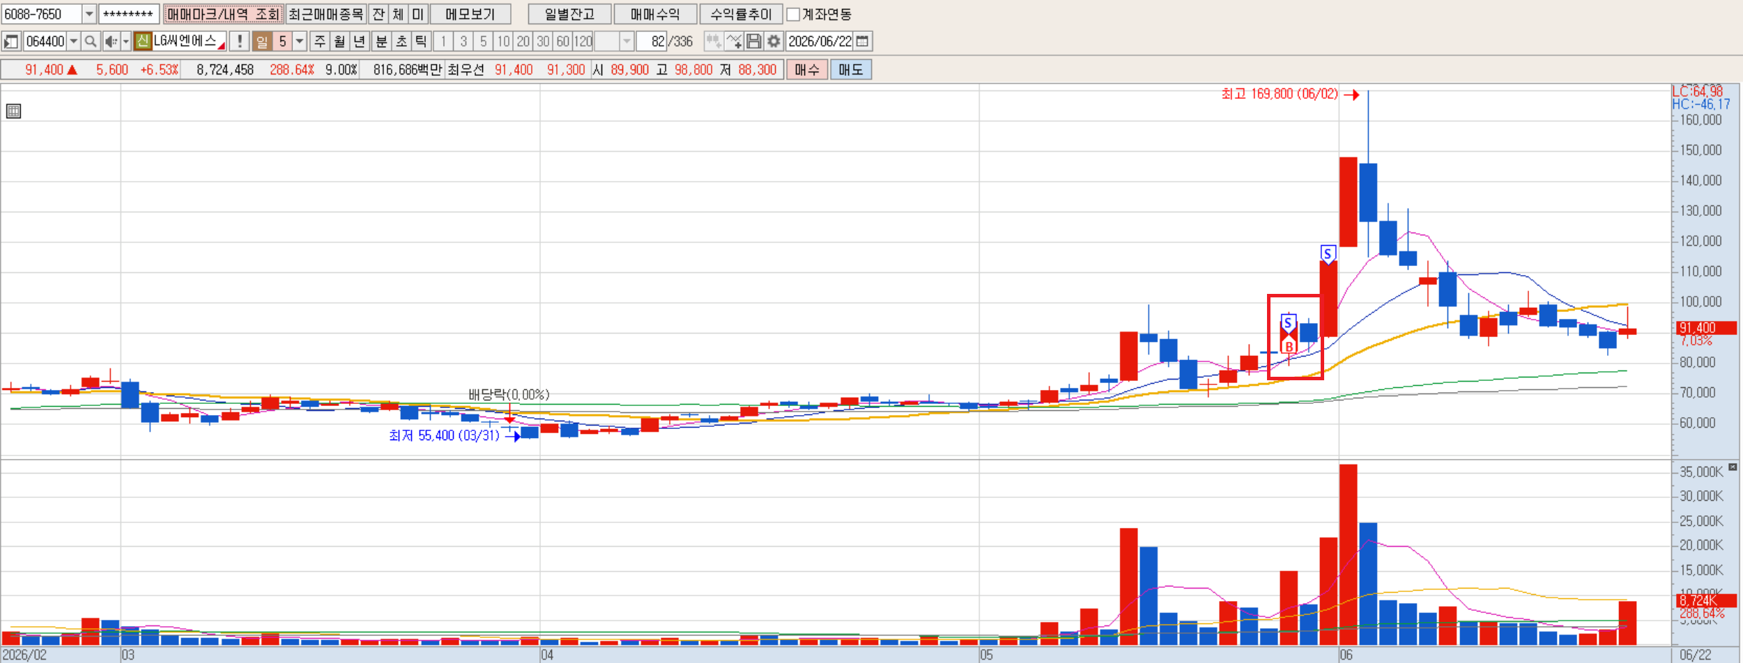The width and height of the screenshot is (1743, 663).
Task: Select the 10 minute interval button
Action: click(x=503, y=42)
